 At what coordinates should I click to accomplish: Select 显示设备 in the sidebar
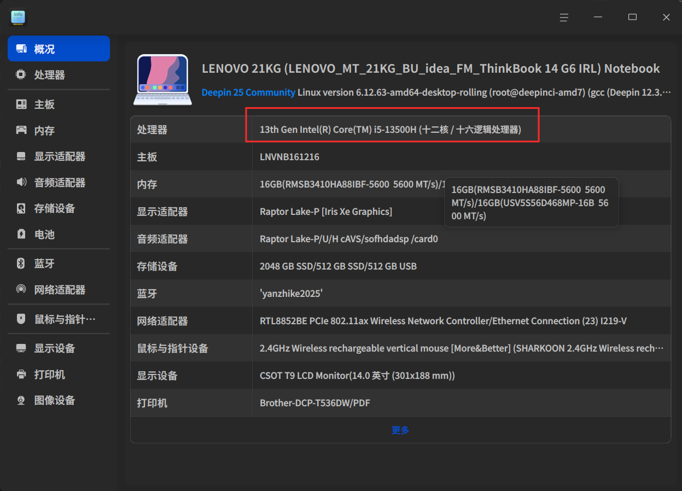point(59,348)
